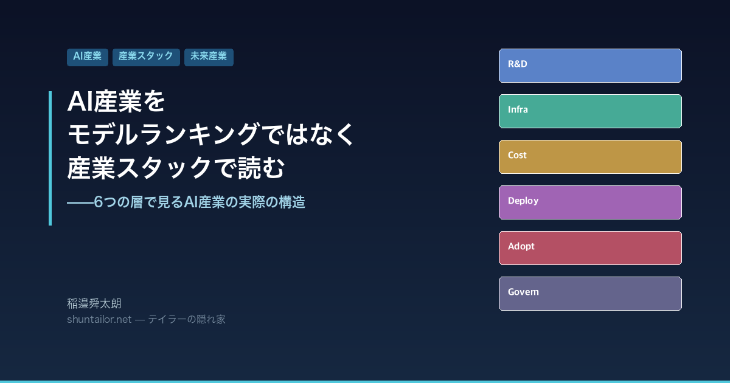Click the dash after shuntailor.net
The height and width of the screenshot is (383, 730).
[139, 320]
